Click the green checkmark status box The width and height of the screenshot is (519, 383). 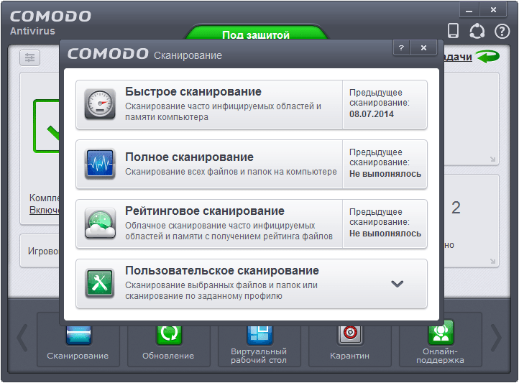click(x=46, y=126)
